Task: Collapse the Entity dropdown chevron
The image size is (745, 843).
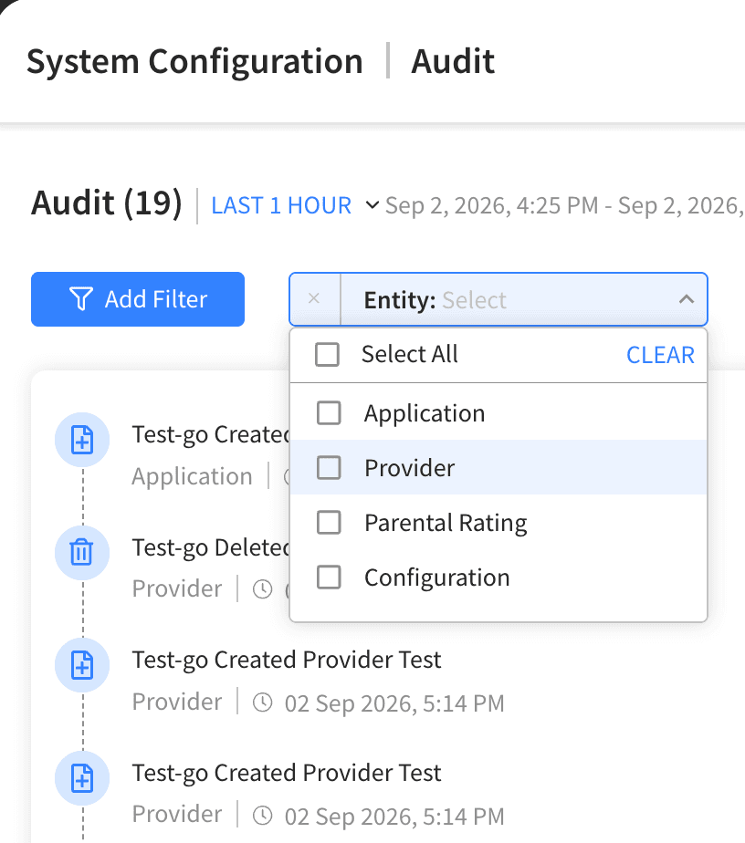Action: tap(687, 299)
